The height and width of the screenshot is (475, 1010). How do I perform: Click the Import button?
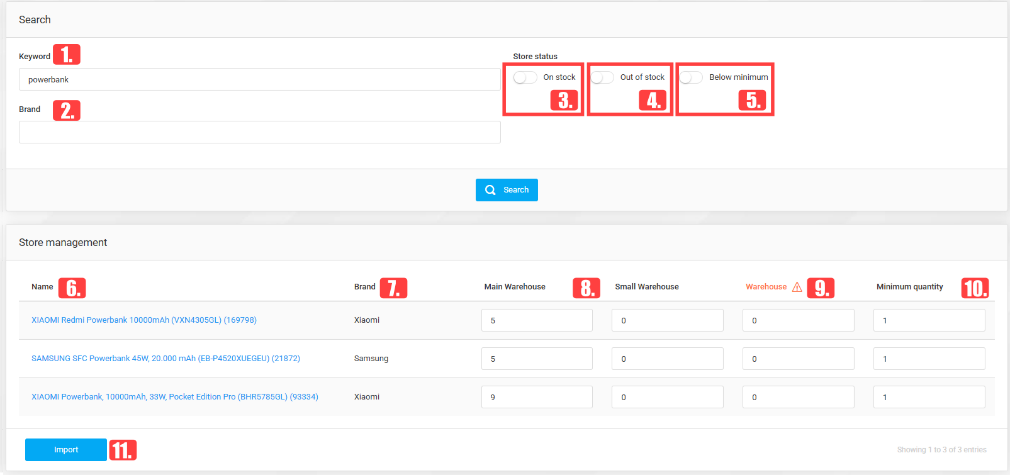tap(66, 450)
